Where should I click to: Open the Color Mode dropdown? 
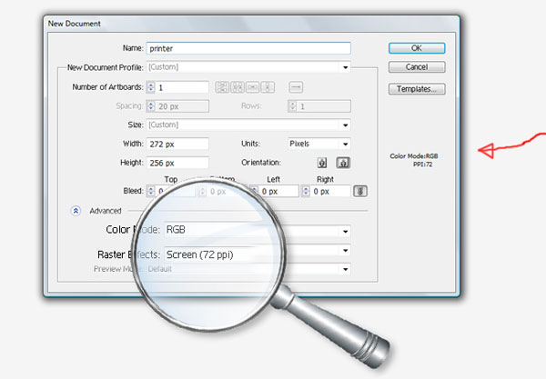[258, 231]
